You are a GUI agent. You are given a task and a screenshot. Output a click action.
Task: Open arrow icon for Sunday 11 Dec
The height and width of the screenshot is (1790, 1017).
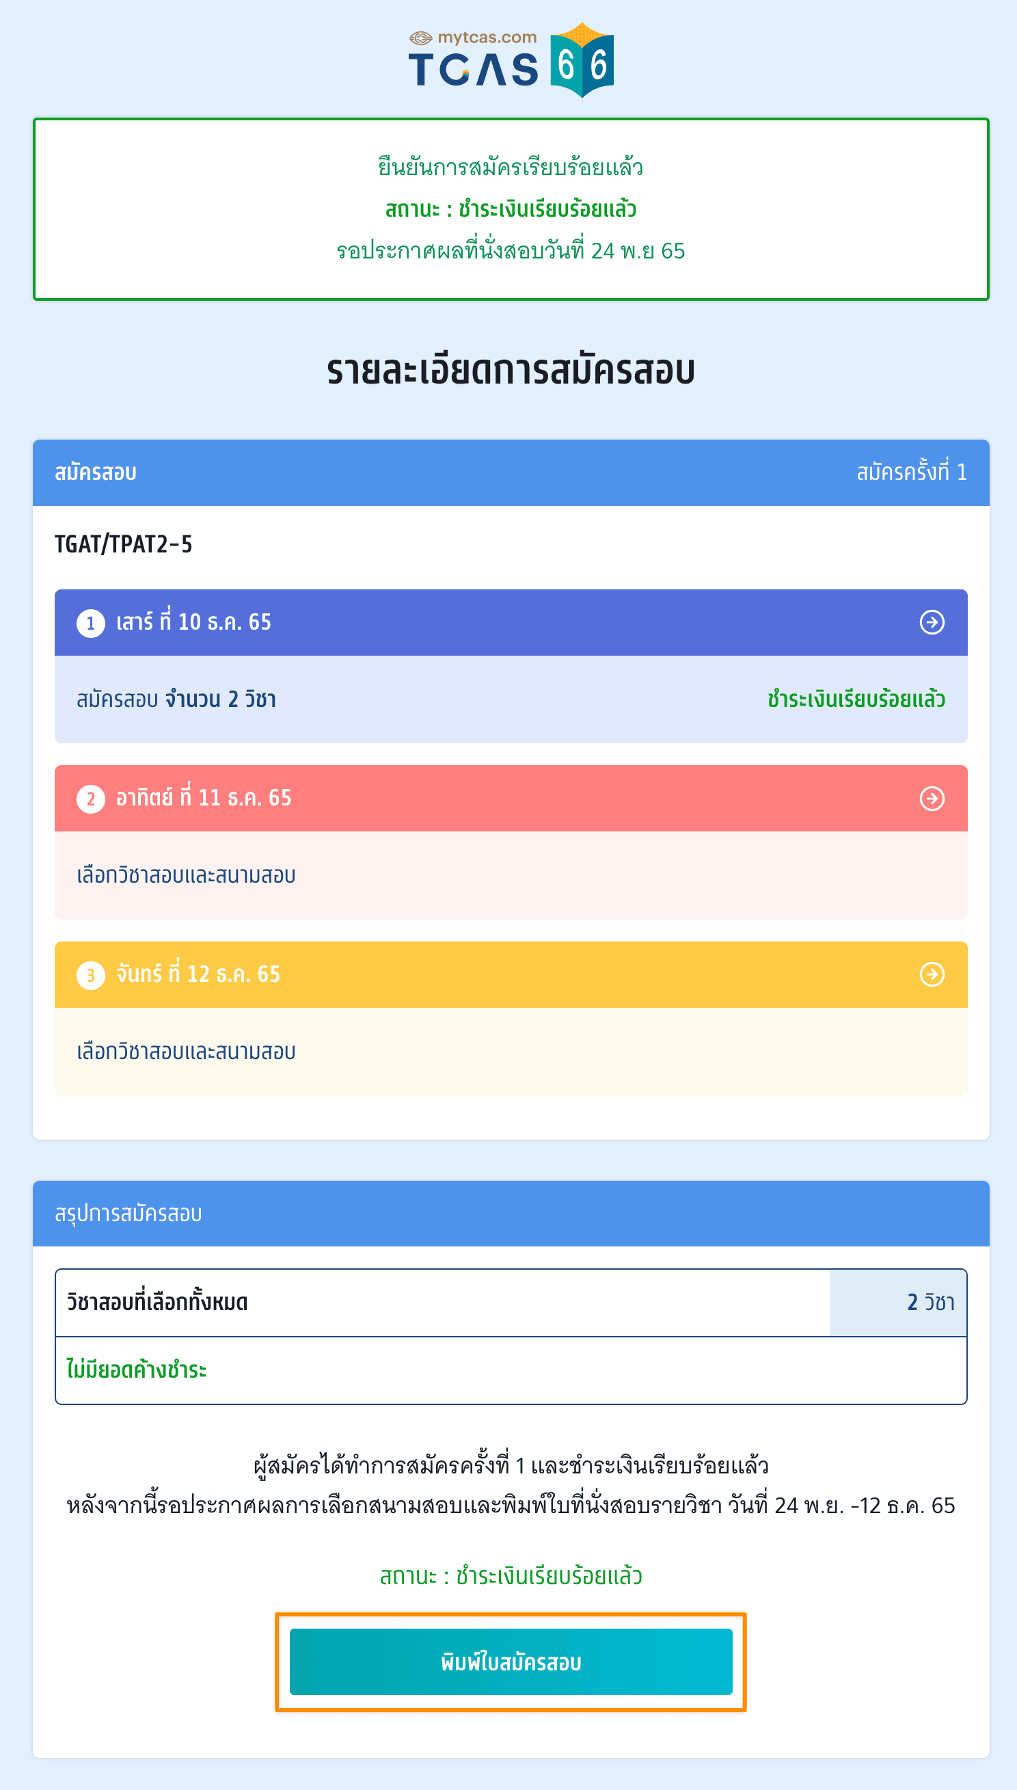tap(932, 798)
